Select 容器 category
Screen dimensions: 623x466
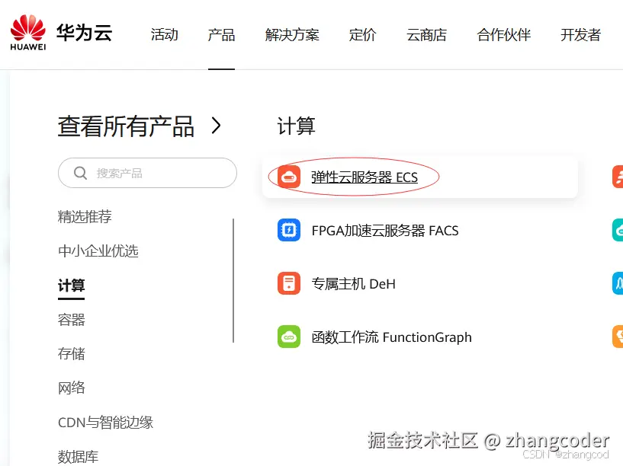pyautogui.click(x=71, y=320)
